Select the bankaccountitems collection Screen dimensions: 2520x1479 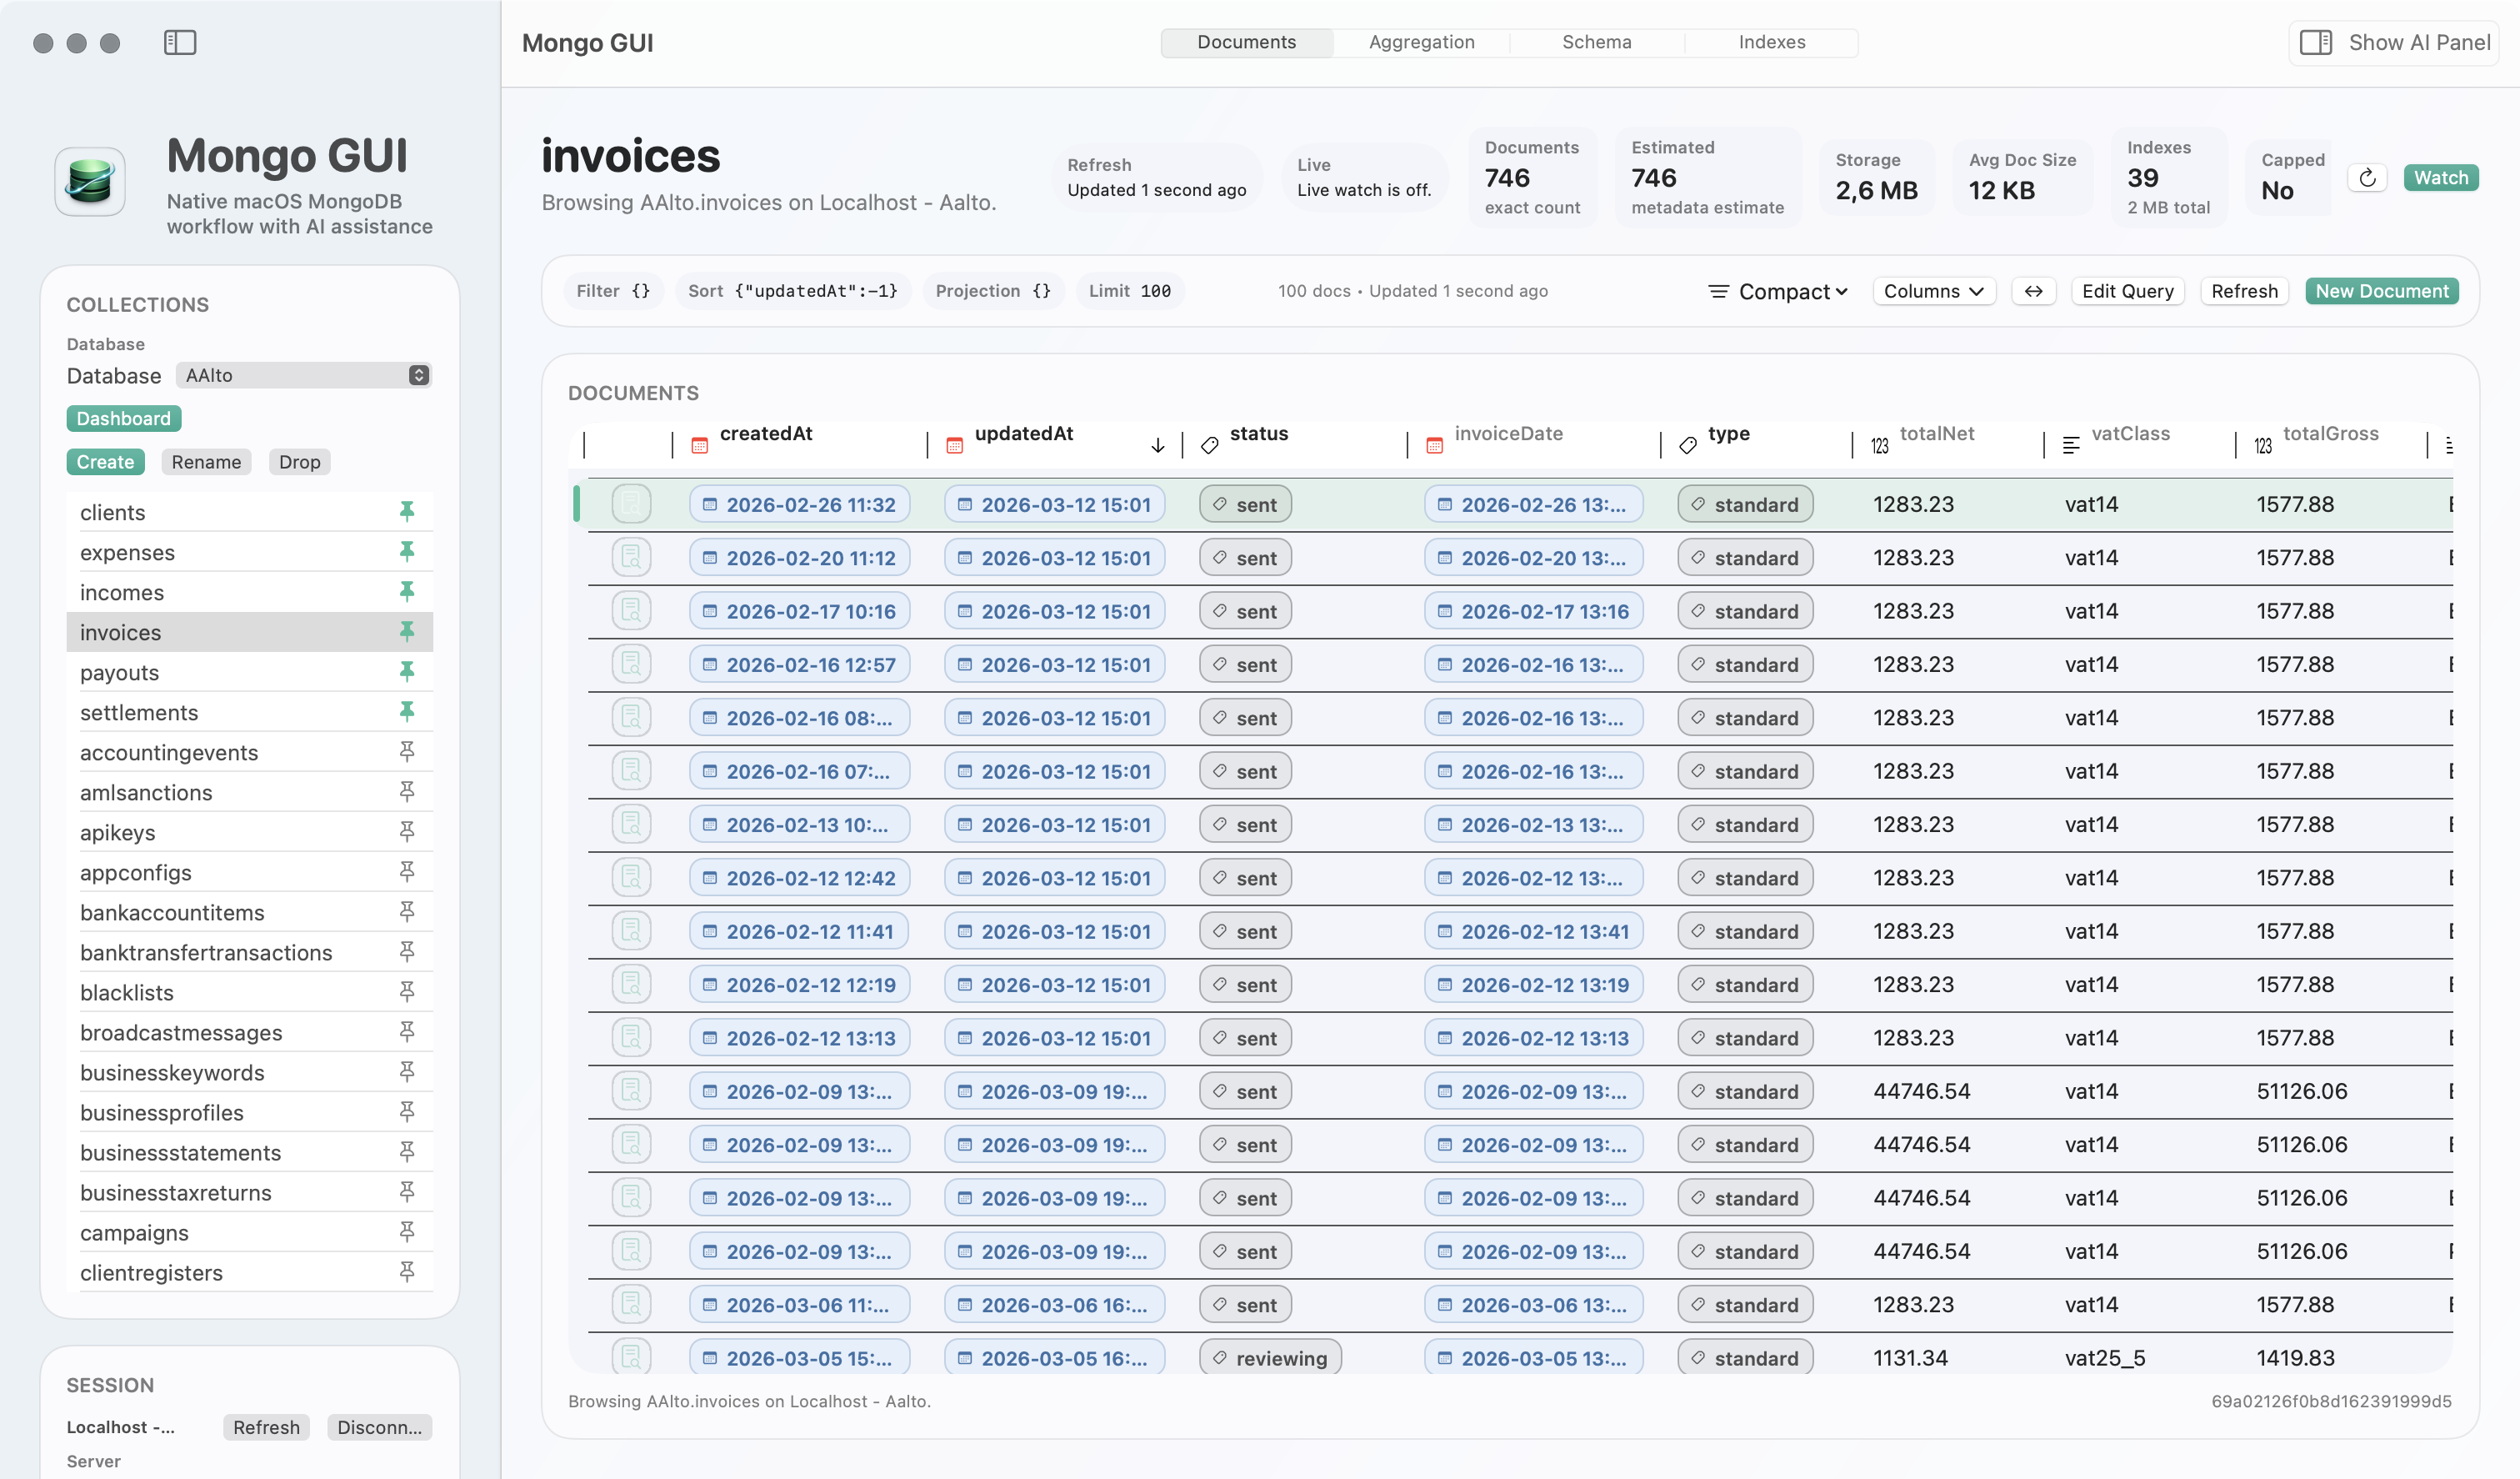tap(249, 911)
